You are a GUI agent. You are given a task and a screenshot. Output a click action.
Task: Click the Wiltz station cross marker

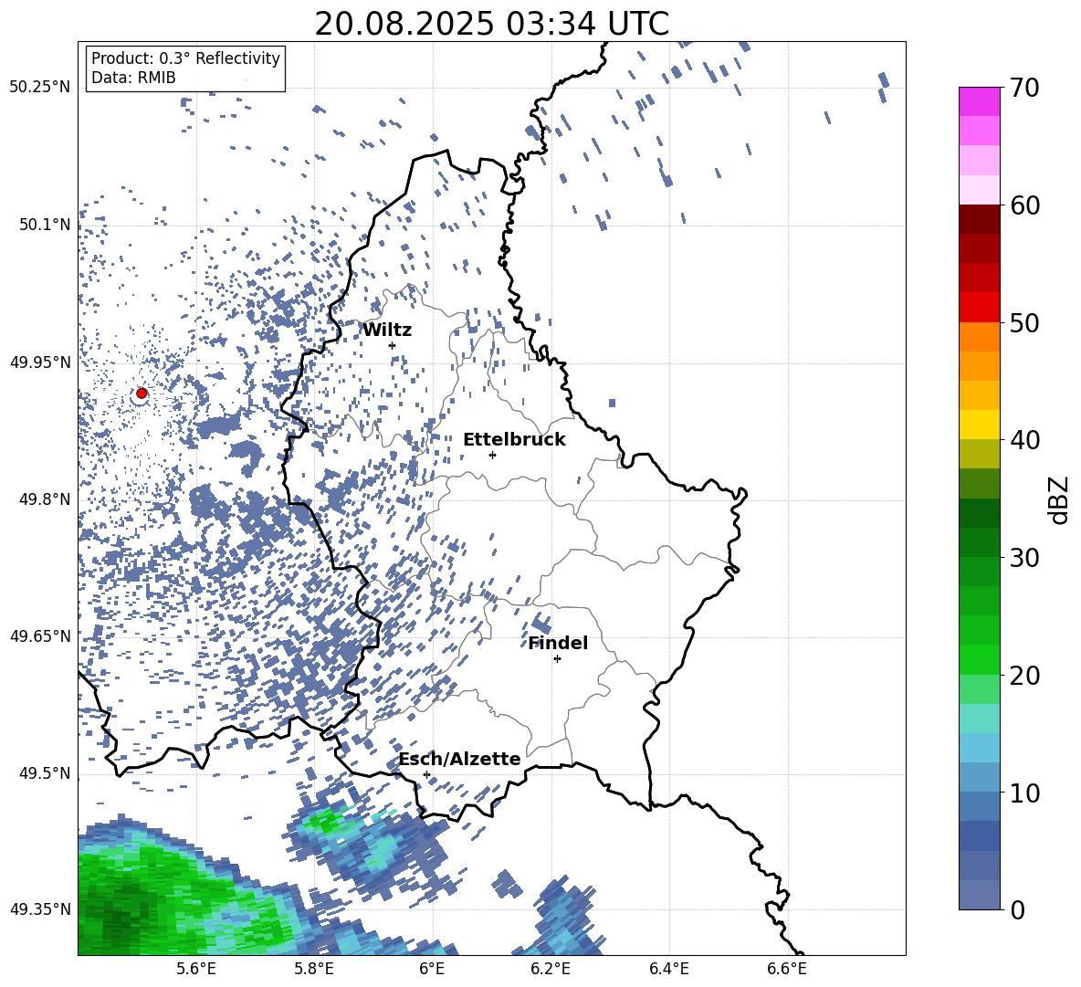(393, 345)
